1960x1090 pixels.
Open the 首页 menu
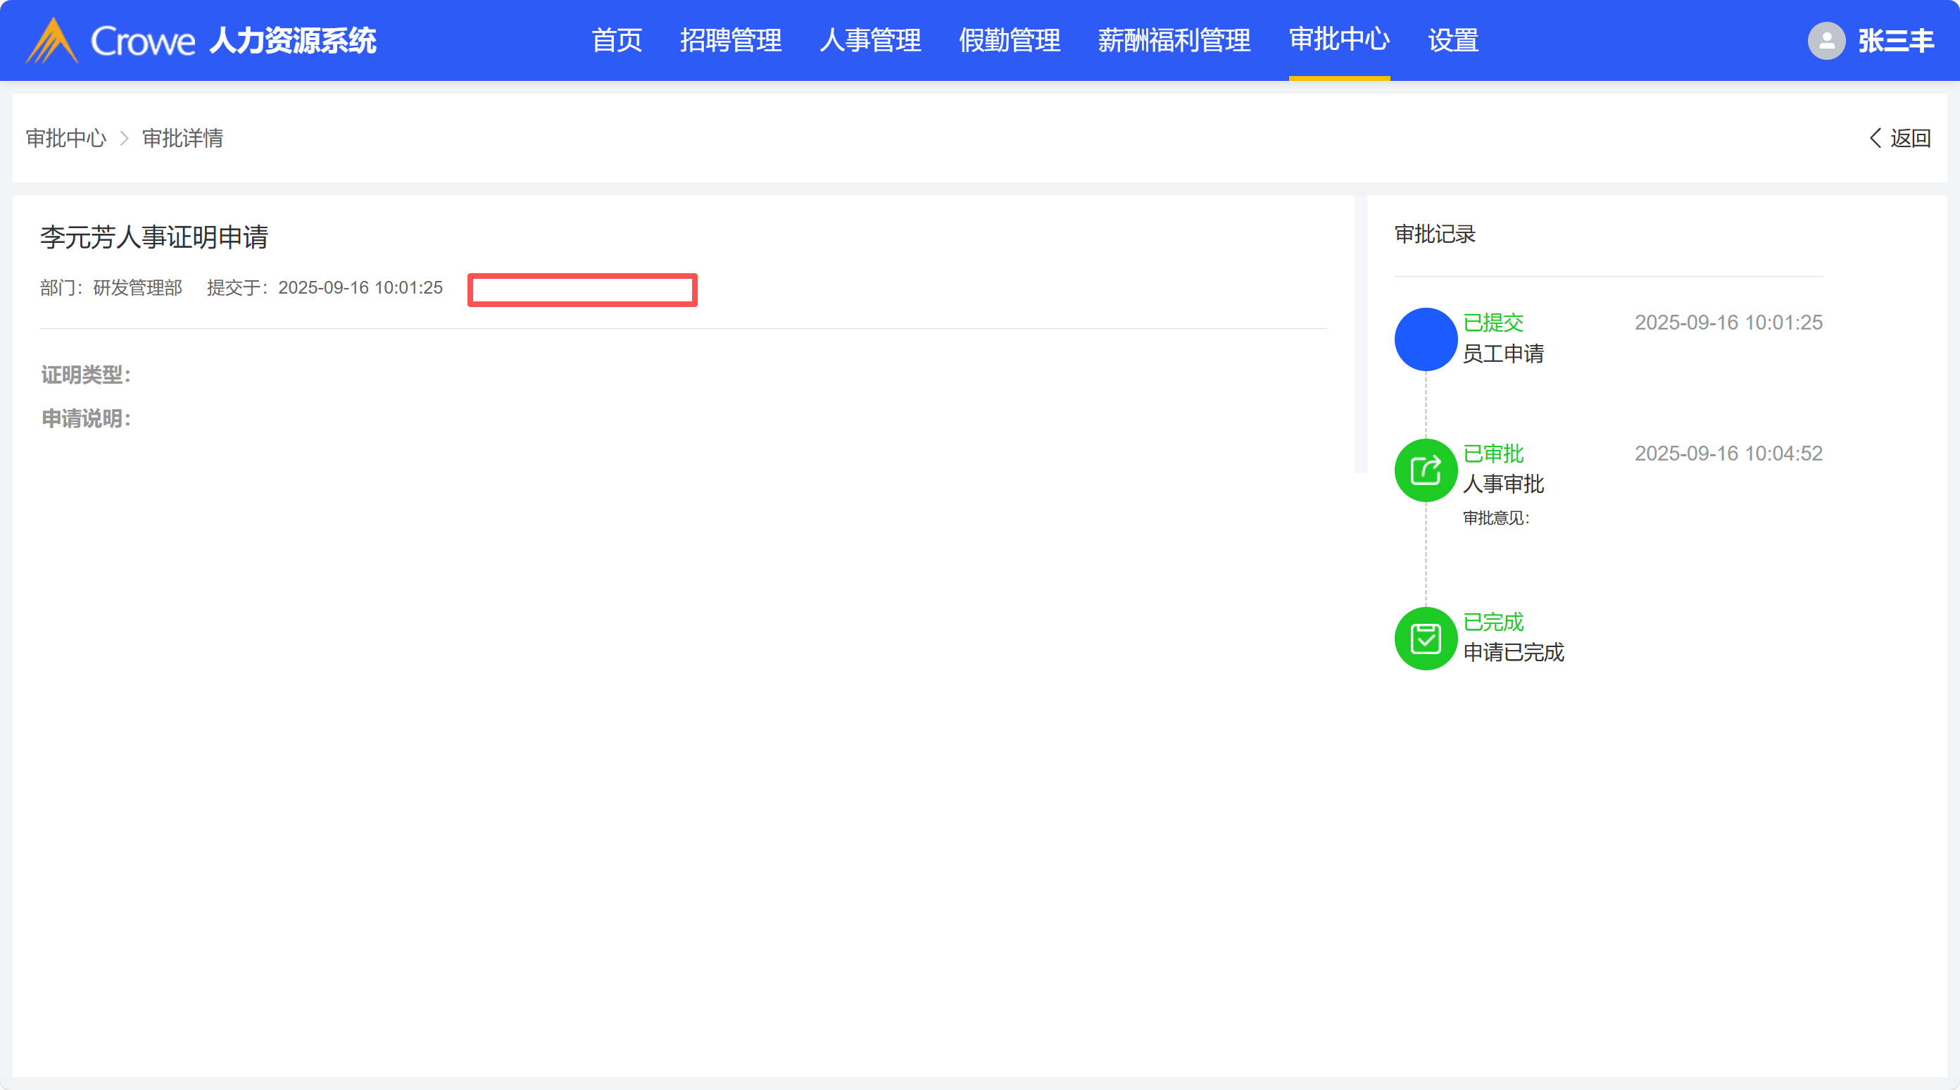pyautogui.click(x=616, y=40)
